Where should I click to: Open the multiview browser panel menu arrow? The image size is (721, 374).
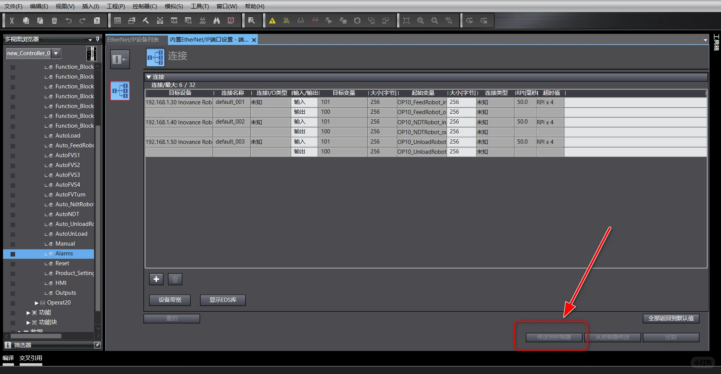[x=90, y=40]
